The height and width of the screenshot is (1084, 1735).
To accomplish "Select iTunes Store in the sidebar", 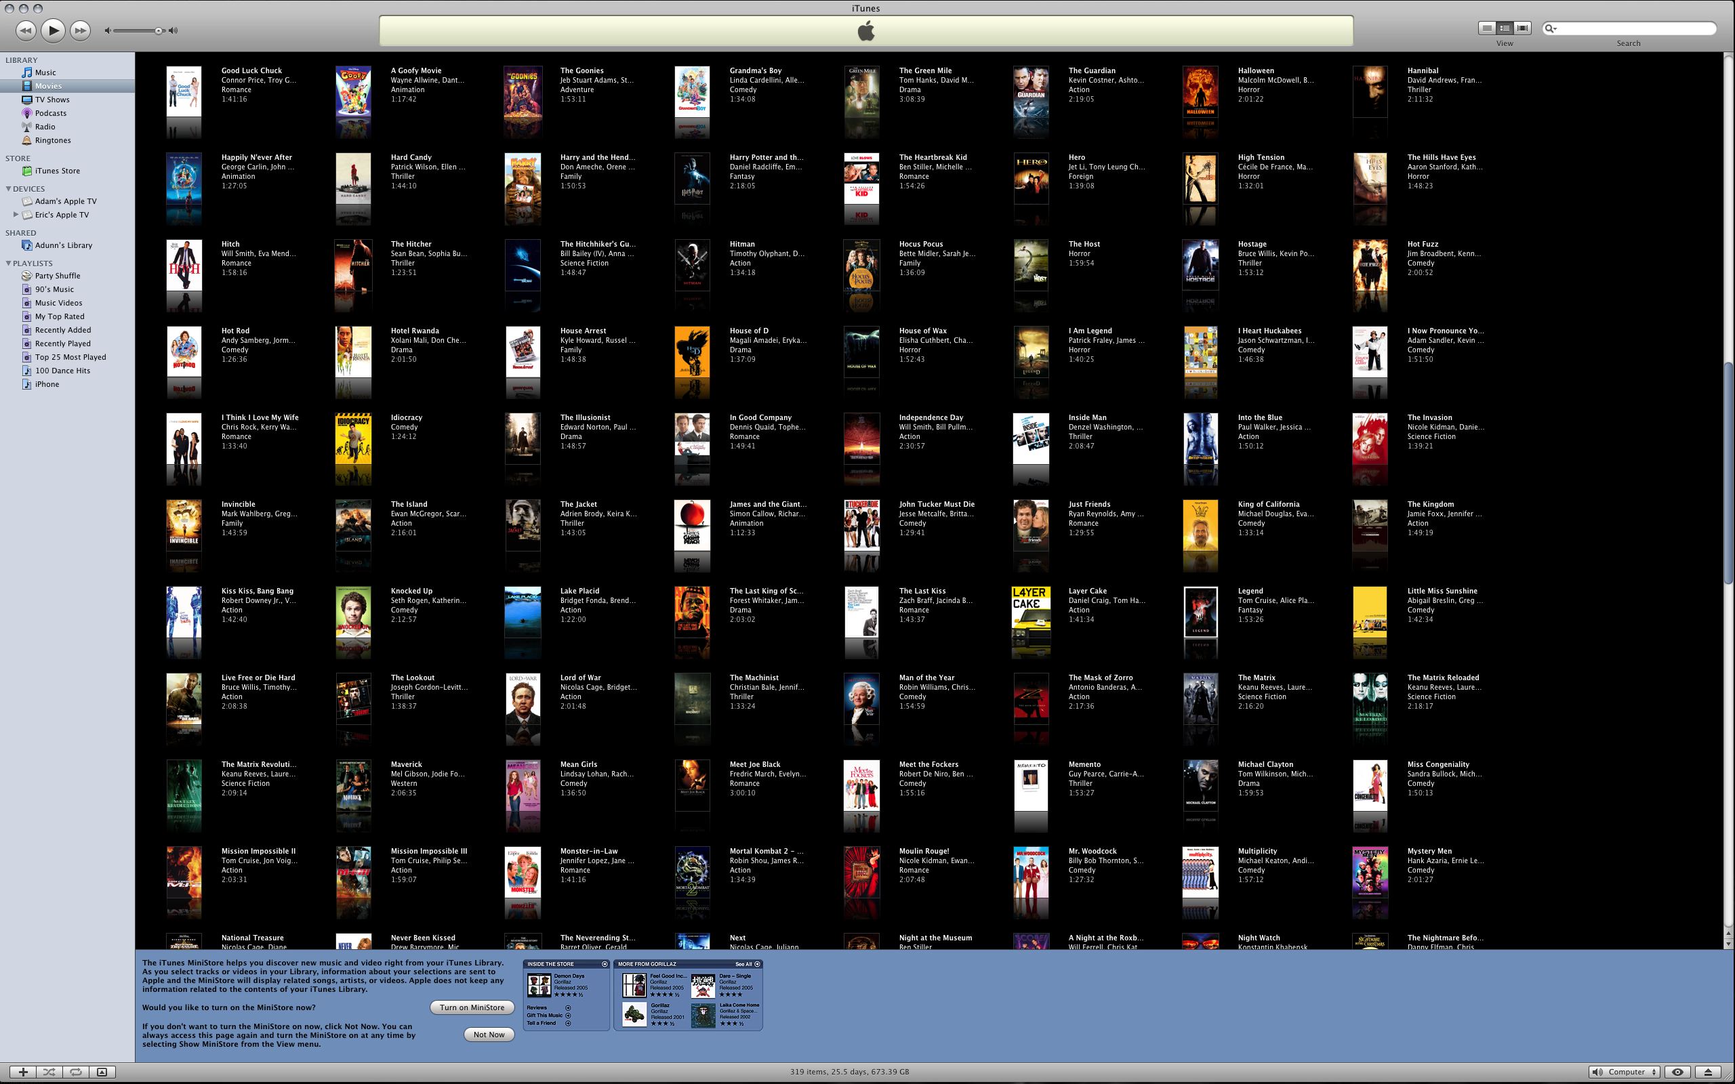I will 57,171.
